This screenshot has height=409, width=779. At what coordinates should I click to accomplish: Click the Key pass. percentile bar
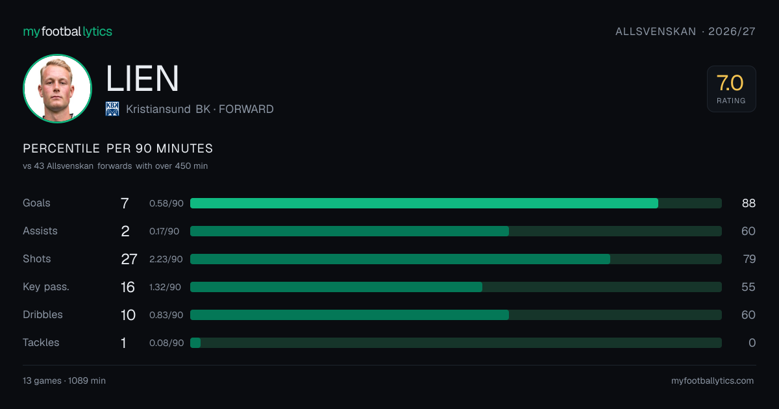456,287
